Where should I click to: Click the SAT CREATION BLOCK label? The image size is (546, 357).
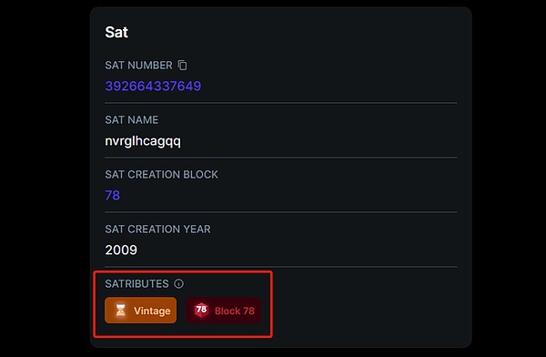coord(162,174)
